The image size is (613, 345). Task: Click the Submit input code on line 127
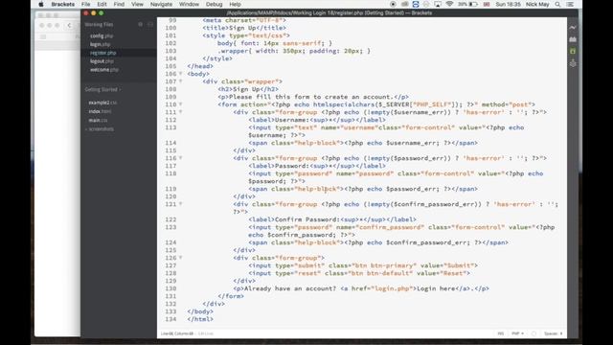tap(363, 265)
